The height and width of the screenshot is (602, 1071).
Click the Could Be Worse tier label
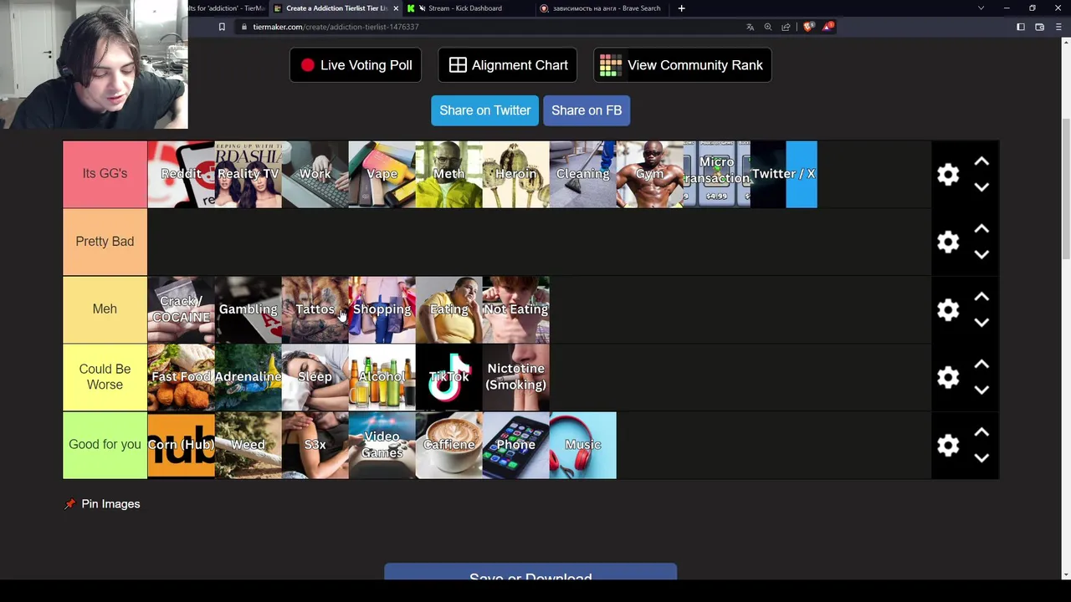(105, 377)
